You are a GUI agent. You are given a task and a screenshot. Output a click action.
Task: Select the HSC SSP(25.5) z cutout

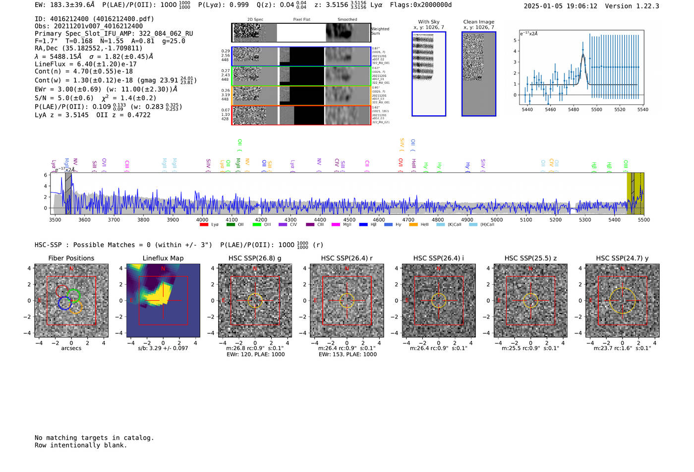point(530,301)
